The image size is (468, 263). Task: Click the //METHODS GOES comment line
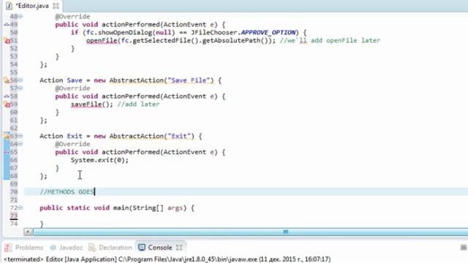pyautogui.click(x=67, y=191)
